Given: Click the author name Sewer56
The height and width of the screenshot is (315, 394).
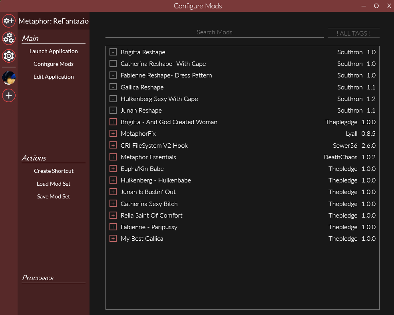Looking at the screenshot, I should [345, 146].
